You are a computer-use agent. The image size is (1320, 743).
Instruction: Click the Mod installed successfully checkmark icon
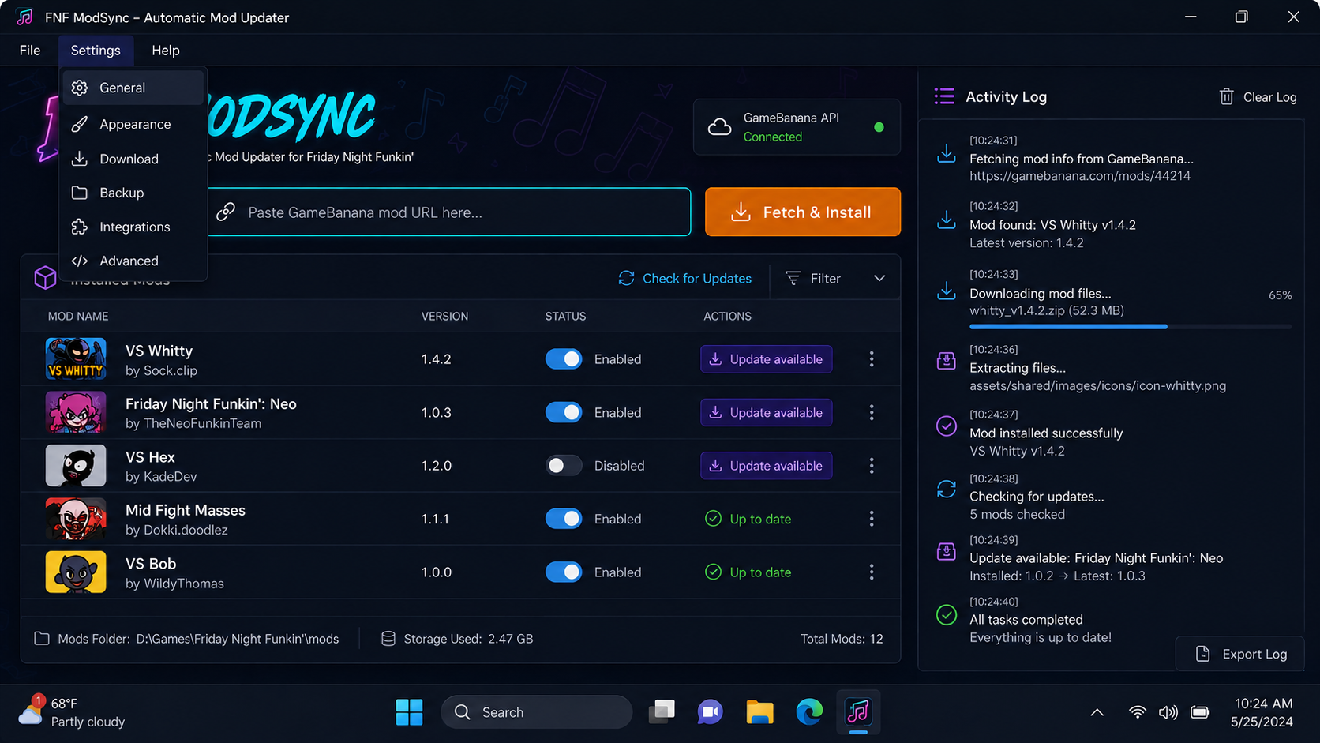click(x=946, y=426)
